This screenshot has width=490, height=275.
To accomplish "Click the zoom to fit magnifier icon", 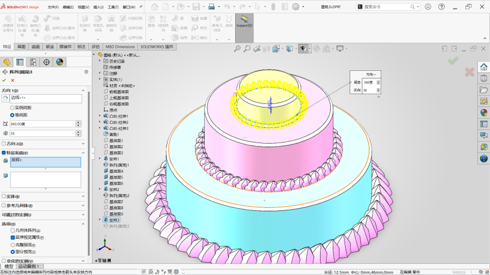I will (x=237, y=49).
